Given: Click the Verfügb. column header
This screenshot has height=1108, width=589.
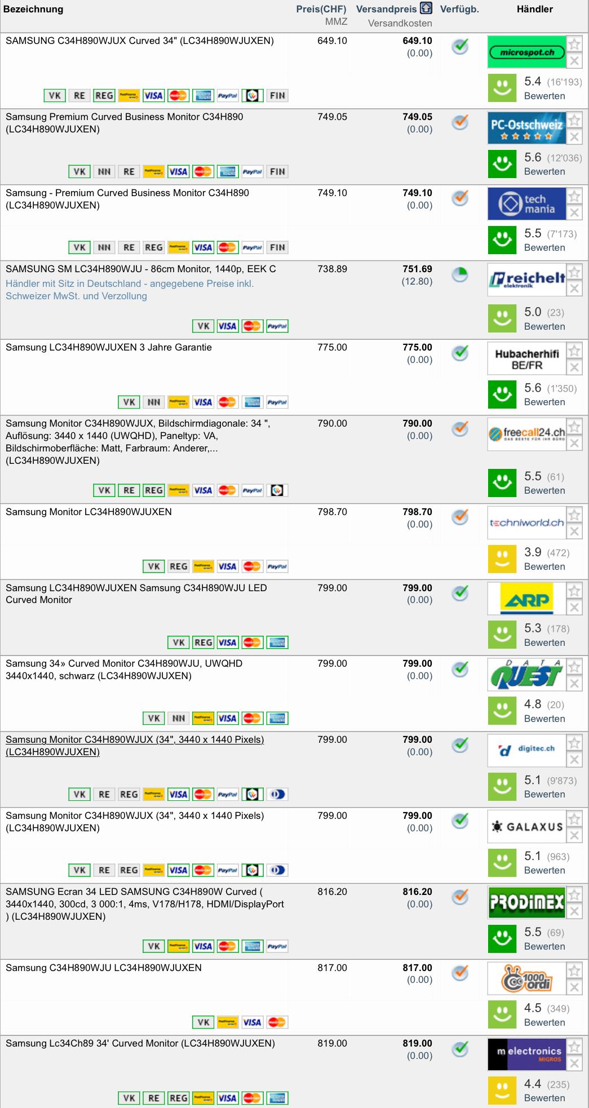Looking at the screenshot, I should (x=459, y=9).
